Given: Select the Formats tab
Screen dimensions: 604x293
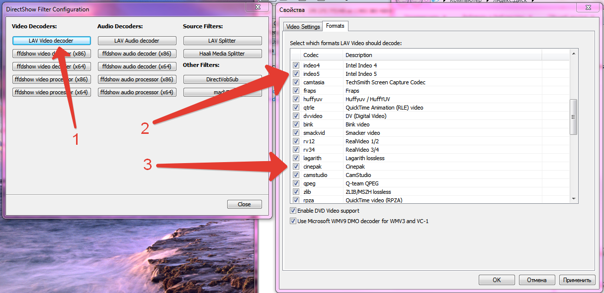Looking at the screenshot, I should pos(335,26).
